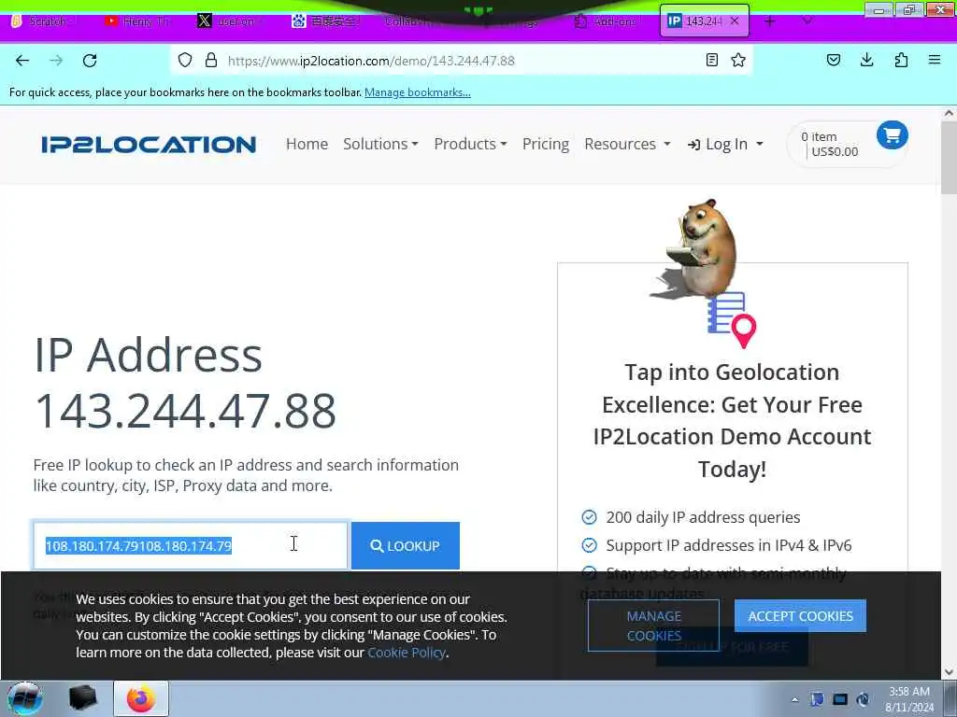Viewport: 957px width, 717px height.
Task: Click the browser forward arrow
Action: click(56, 61)
